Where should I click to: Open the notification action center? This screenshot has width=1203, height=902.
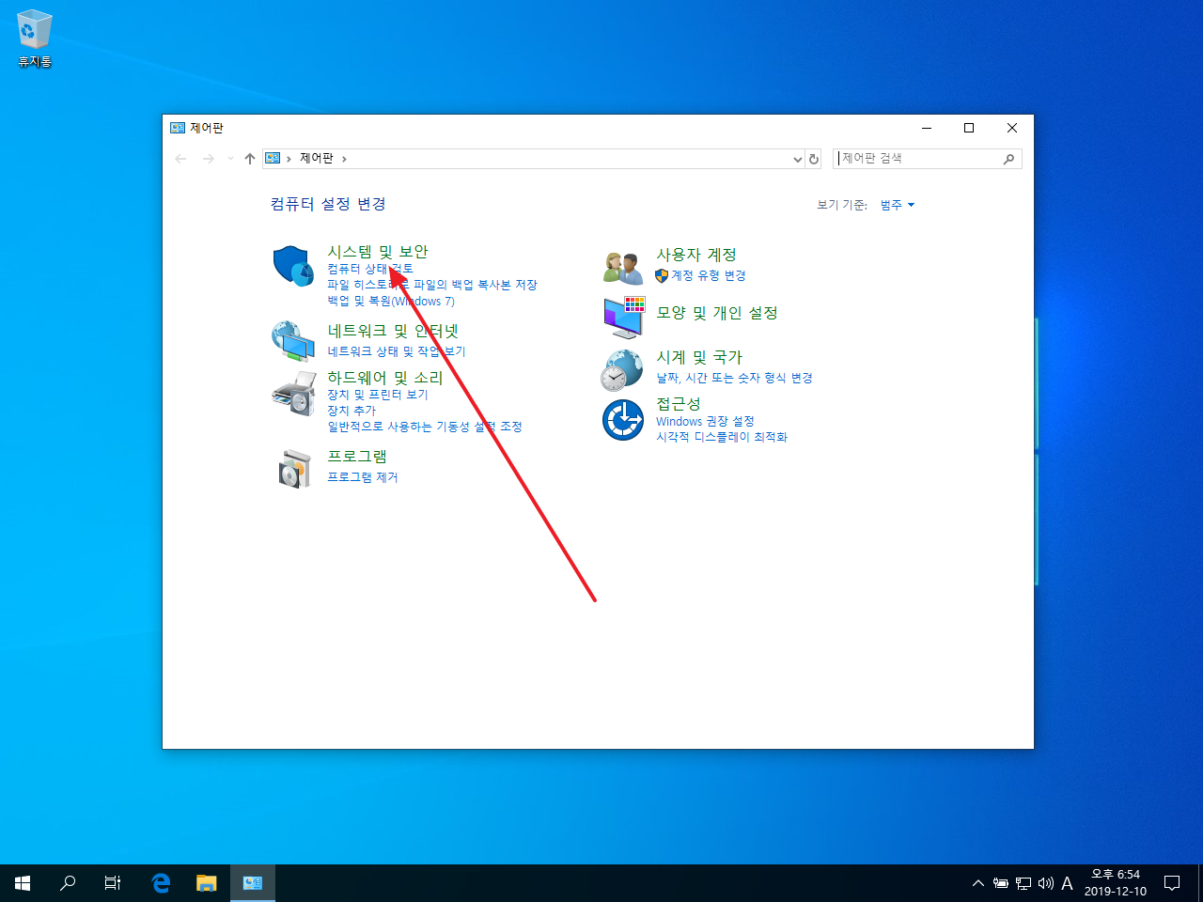1172,883
